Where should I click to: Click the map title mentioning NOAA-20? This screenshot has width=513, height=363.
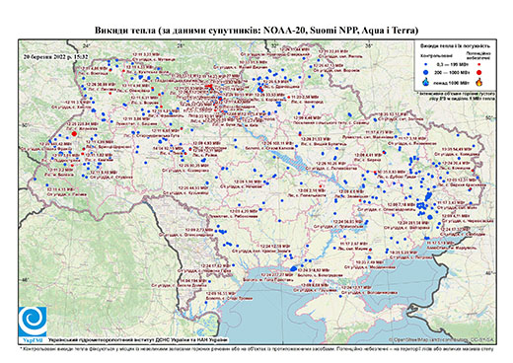coord(256,31)
